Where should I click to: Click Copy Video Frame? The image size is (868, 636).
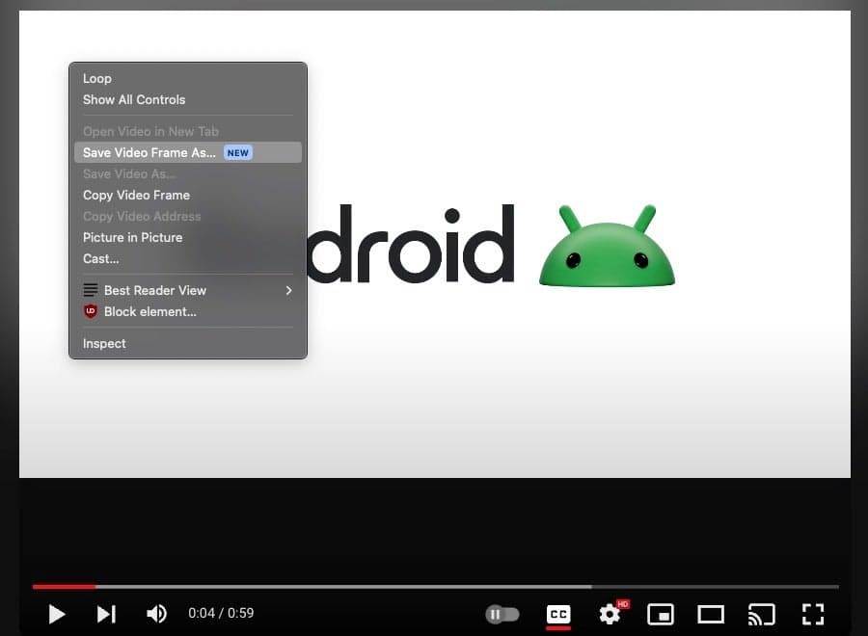pyautogui.click(x=136, y=195)
